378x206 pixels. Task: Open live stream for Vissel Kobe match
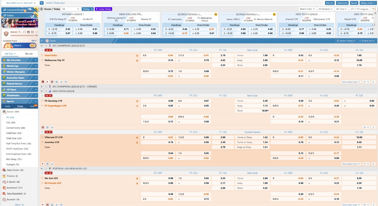click(x=47, y=82)
